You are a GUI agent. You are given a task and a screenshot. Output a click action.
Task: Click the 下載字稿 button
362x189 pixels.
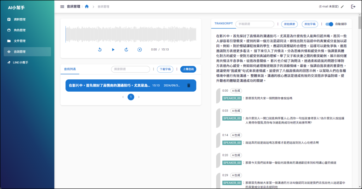point(165,69)
